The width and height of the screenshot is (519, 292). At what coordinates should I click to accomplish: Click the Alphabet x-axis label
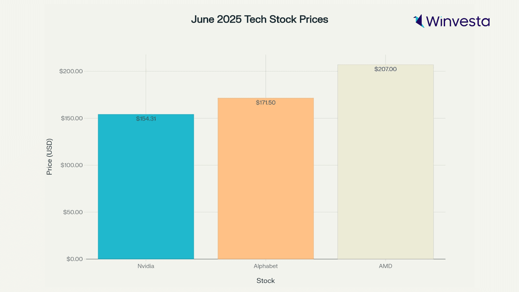(266, 266)
